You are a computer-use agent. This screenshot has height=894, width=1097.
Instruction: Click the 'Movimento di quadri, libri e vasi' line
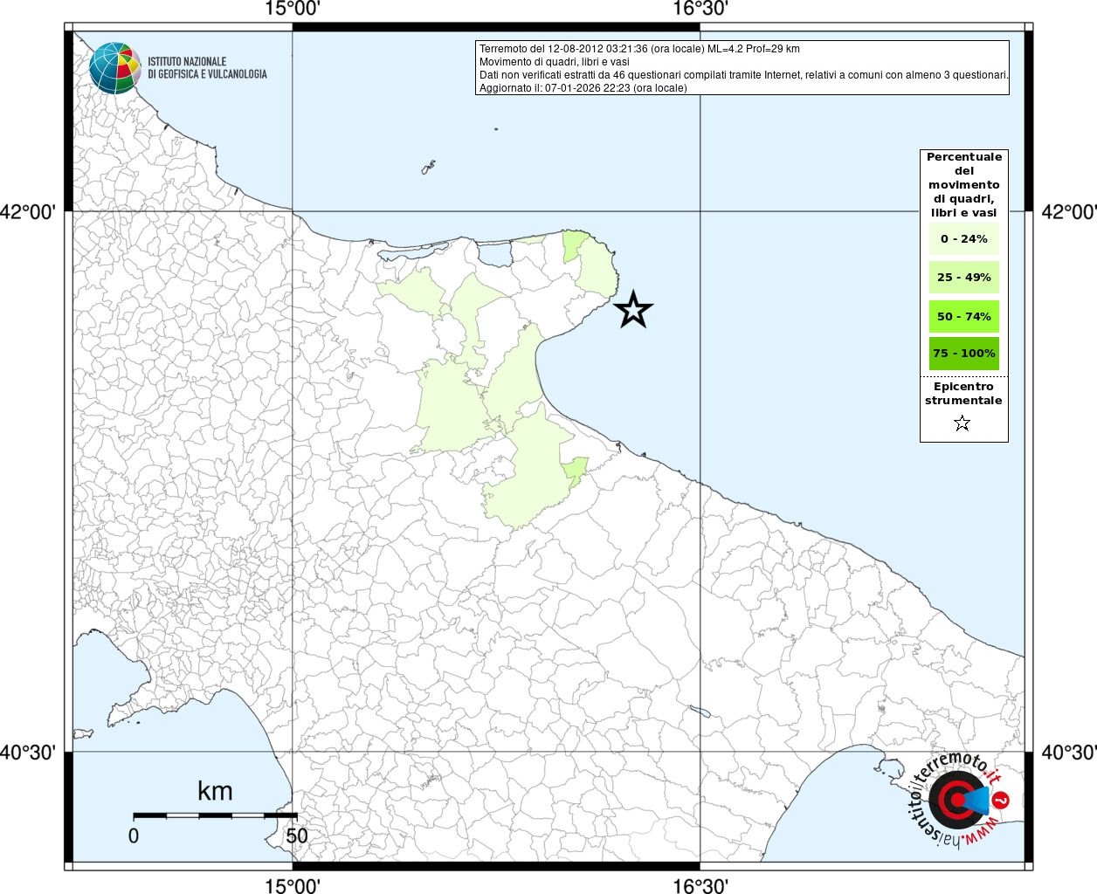coord(555,62)
